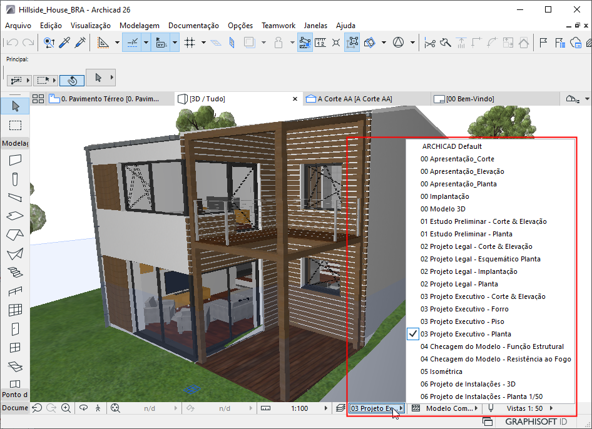Open the Documentação menu
Viewport: 592px width, 429px height.
tap(193, 26)
